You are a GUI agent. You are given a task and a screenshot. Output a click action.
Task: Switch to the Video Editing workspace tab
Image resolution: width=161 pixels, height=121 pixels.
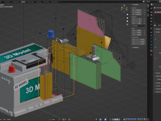(x=55, y=2)
